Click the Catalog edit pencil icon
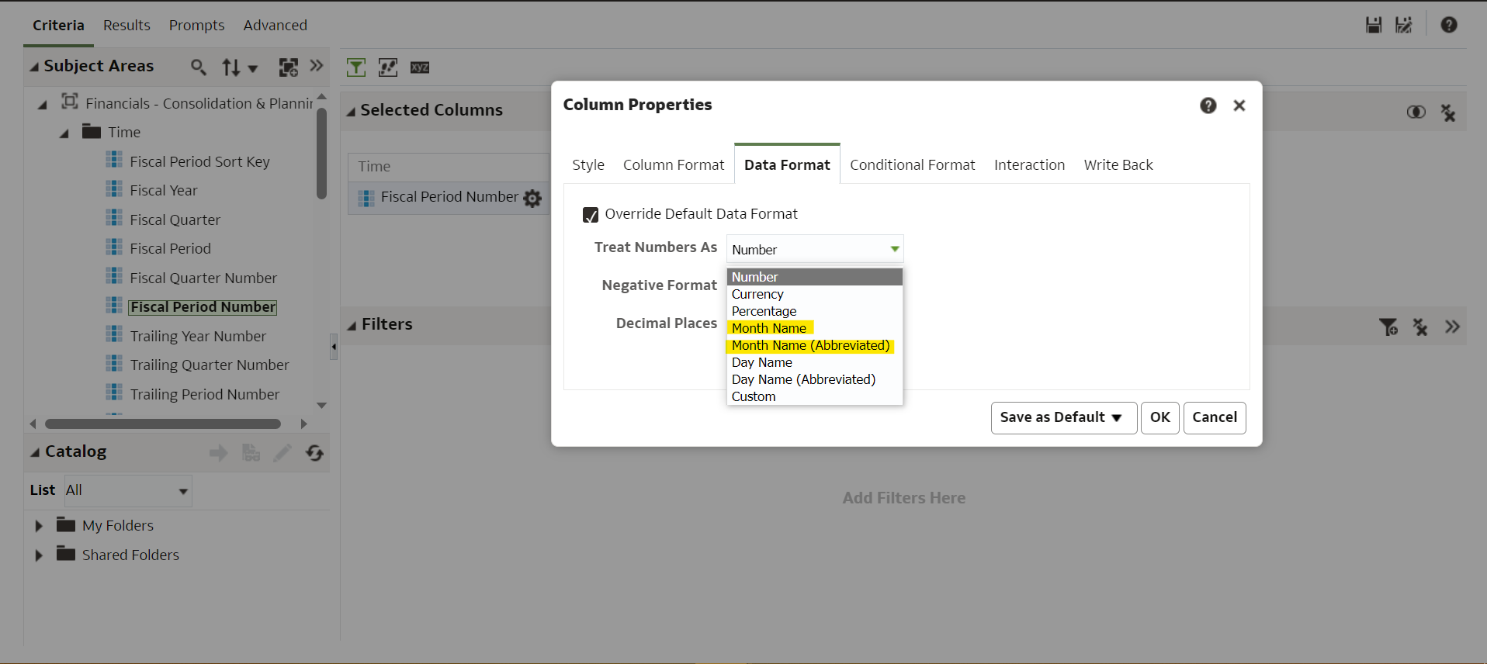This screenshot has height=664, width=1487. click(x=282, y=453)
